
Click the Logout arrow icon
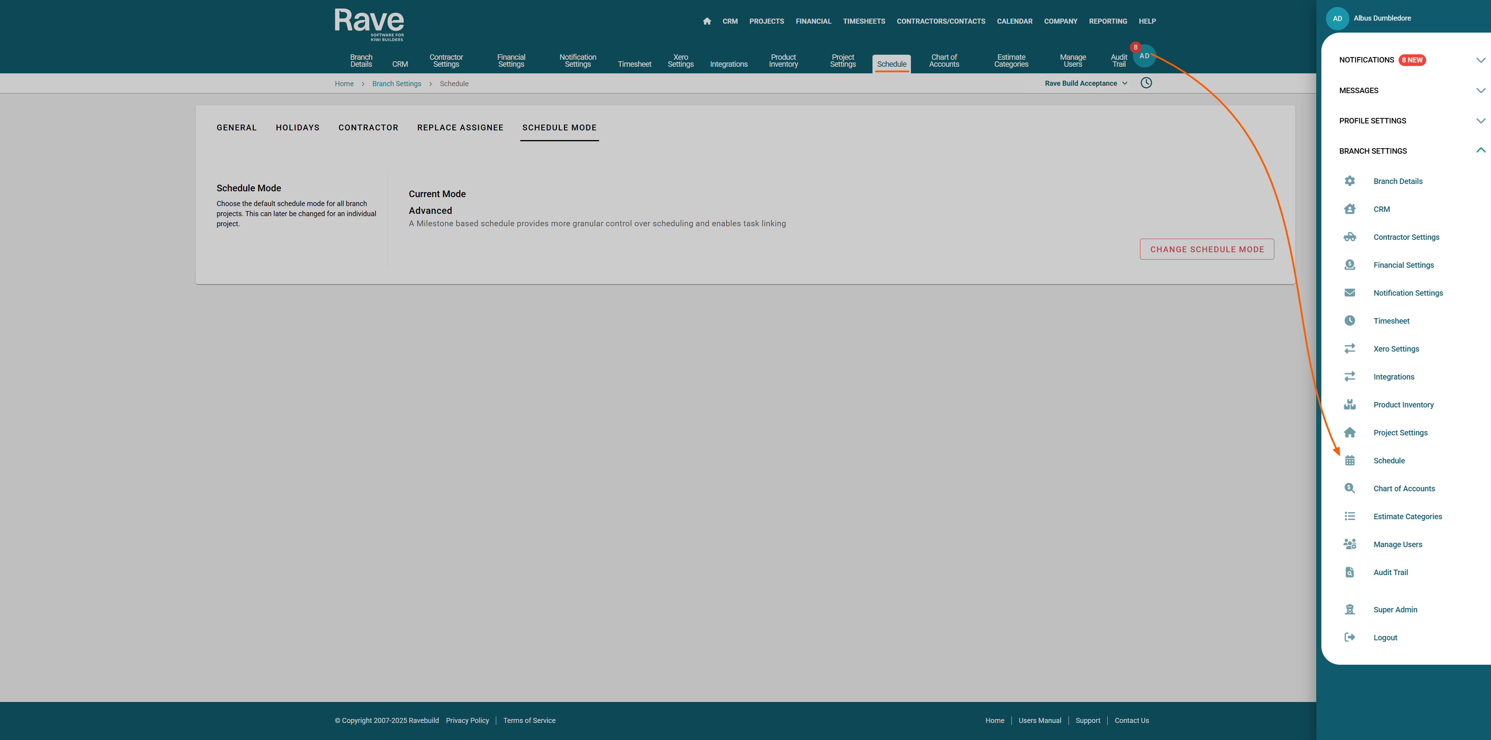[x=1350, y=637]
